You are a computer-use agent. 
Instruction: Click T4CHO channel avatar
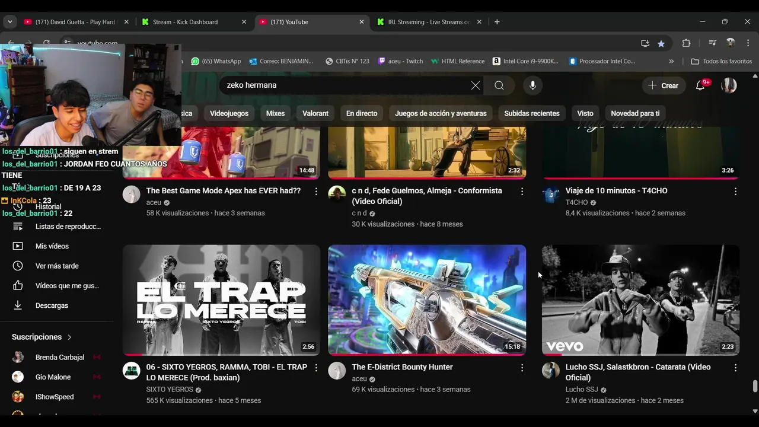coord(550,195)
